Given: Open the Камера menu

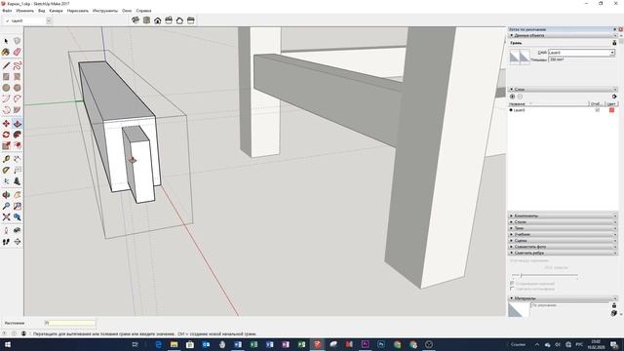Looking at the screenshot, I should (x=57, y=11).
